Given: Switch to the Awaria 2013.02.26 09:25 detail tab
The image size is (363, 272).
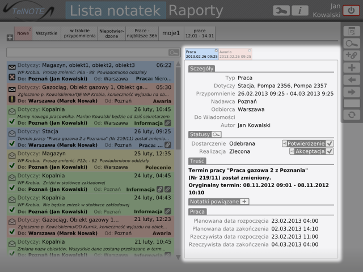Looking at the screenshot, I should [x=235, y=54].
